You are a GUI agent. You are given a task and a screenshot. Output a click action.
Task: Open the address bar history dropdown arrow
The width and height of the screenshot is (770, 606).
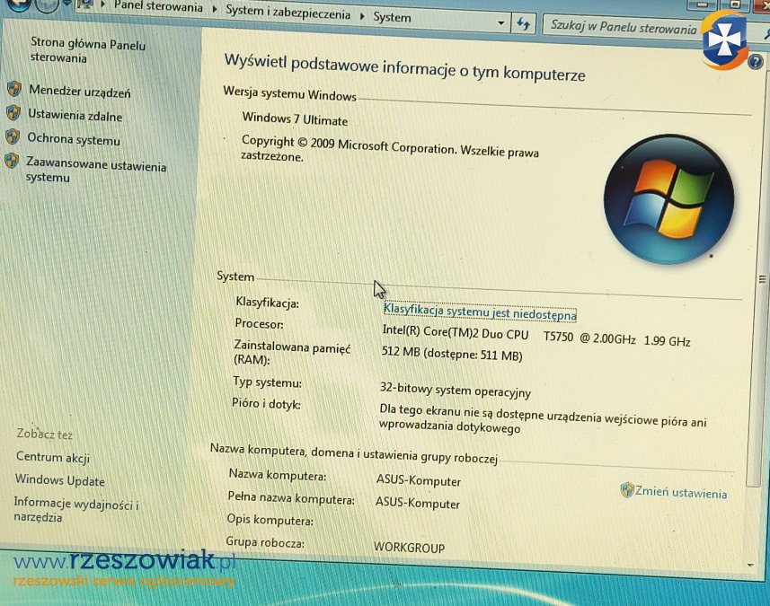pyautogui.click(x=500, y=22)
